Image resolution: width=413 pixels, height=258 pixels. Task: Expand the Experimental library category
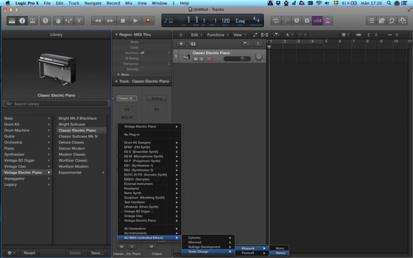(x=103, y=172)
